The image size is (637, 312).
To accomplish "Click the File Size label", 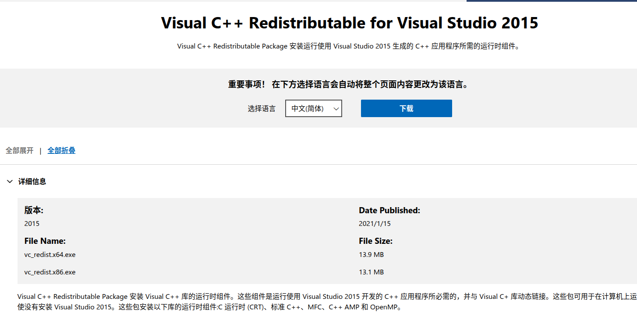I will tap(375, 241).
